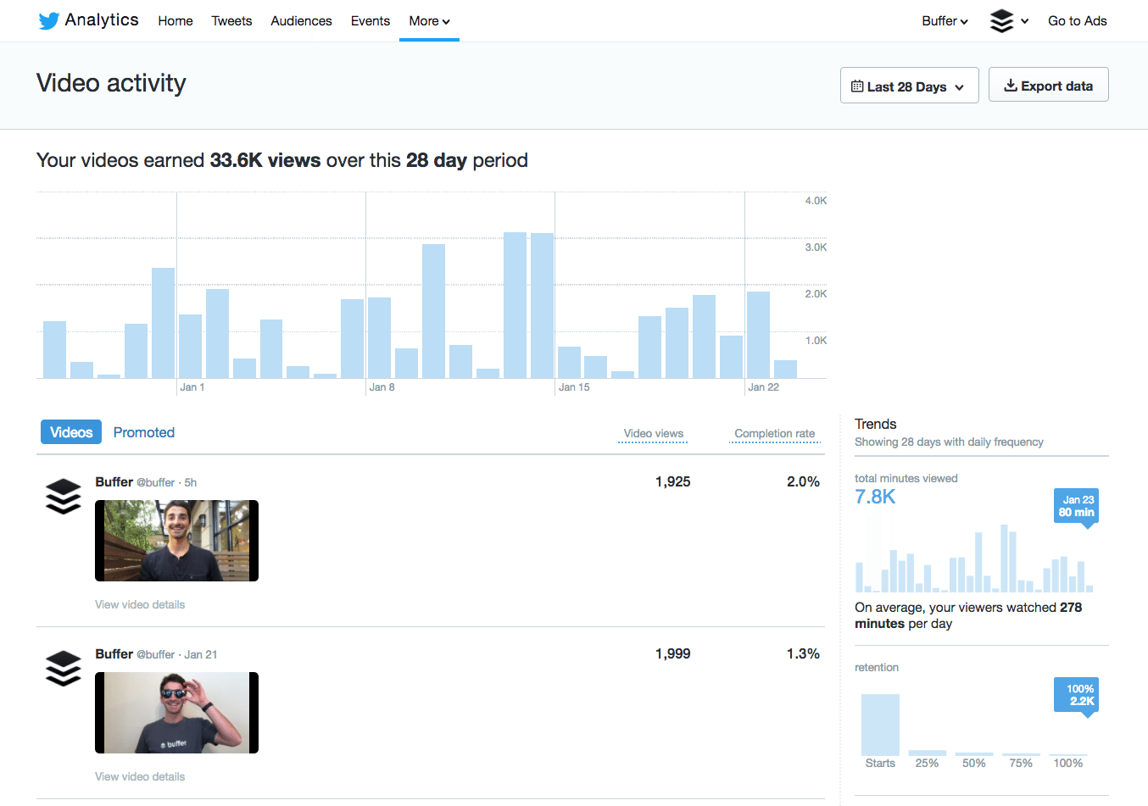Click the download icon on Export data

pyautogui.click(x=1010, y=85)
